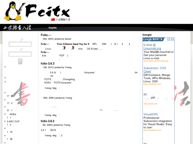
Task: Open the Subversion, CVS Client ad link
Action: [x=155, y=70]
